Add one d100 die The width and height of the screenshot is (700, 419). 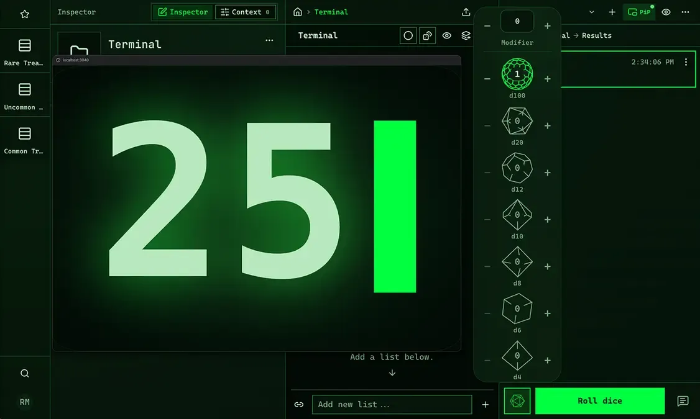[x=547, y=79]
